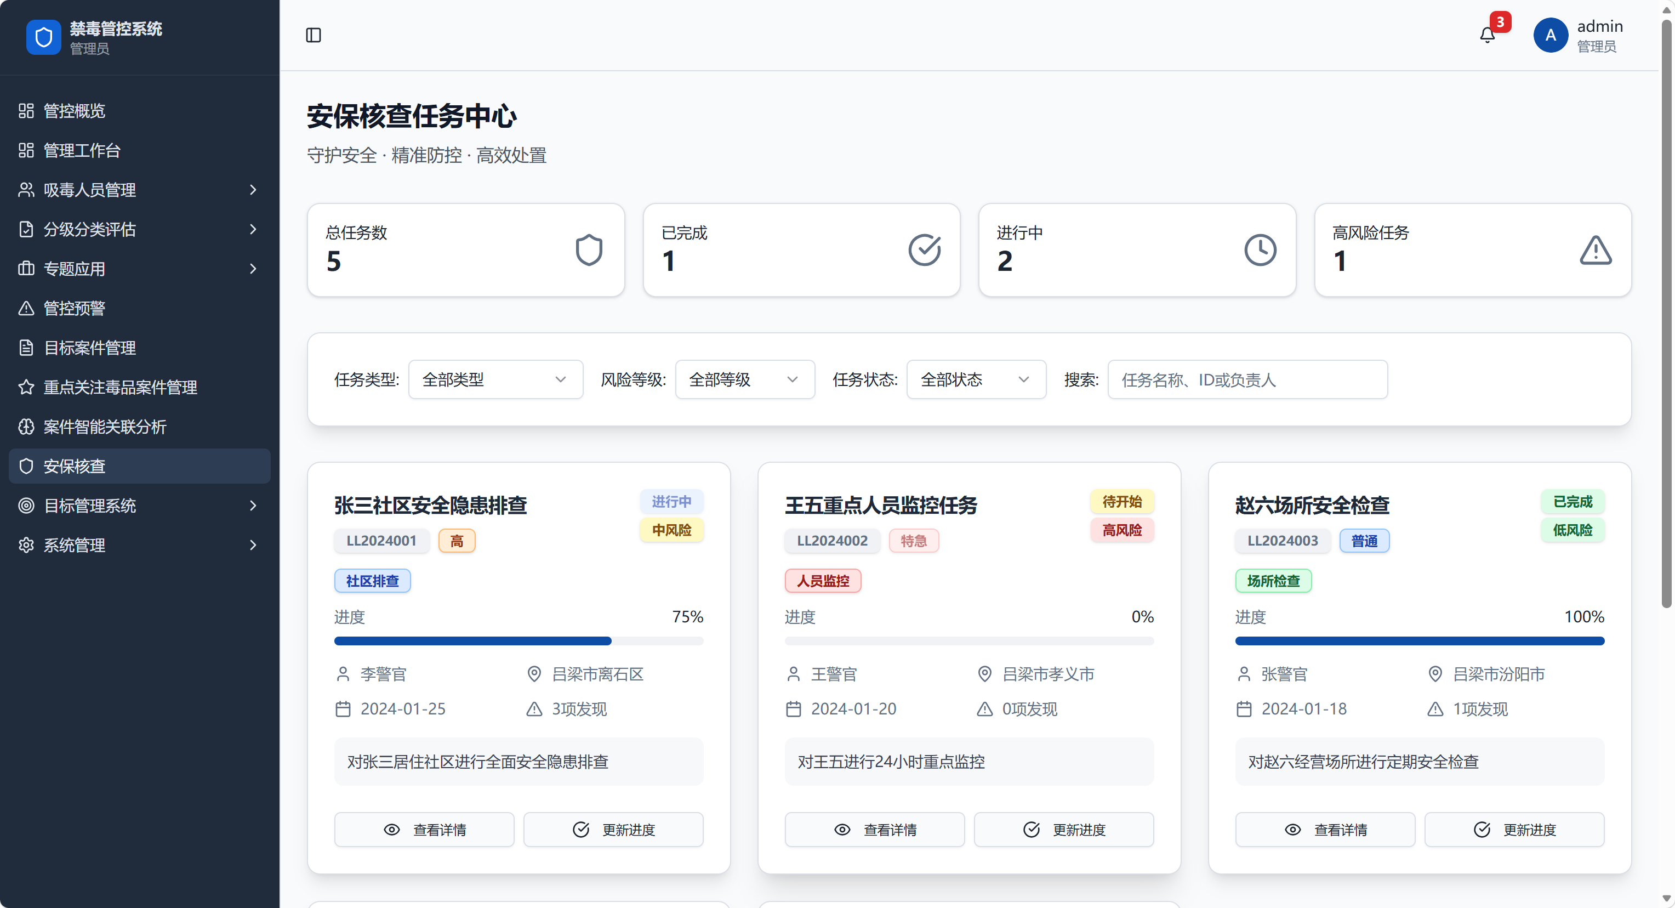This screenshot has height=908, width=1675.
Task: Open the notification bell
Action: click(x=1487, y=35)
